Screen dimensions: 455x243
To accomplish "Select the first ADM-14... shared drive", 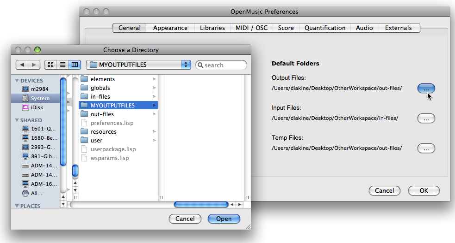I will point(39,166).
